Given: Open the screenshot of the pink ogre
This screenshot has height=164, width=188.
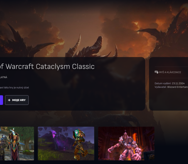Looking at the screenshot, I should 126,143.
